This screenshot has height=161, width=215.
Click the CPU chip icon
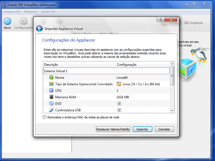coord(51,91)
